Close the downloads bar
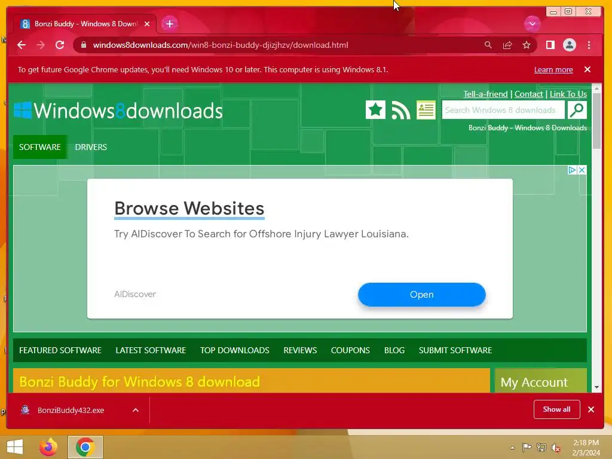 point(591,409)
